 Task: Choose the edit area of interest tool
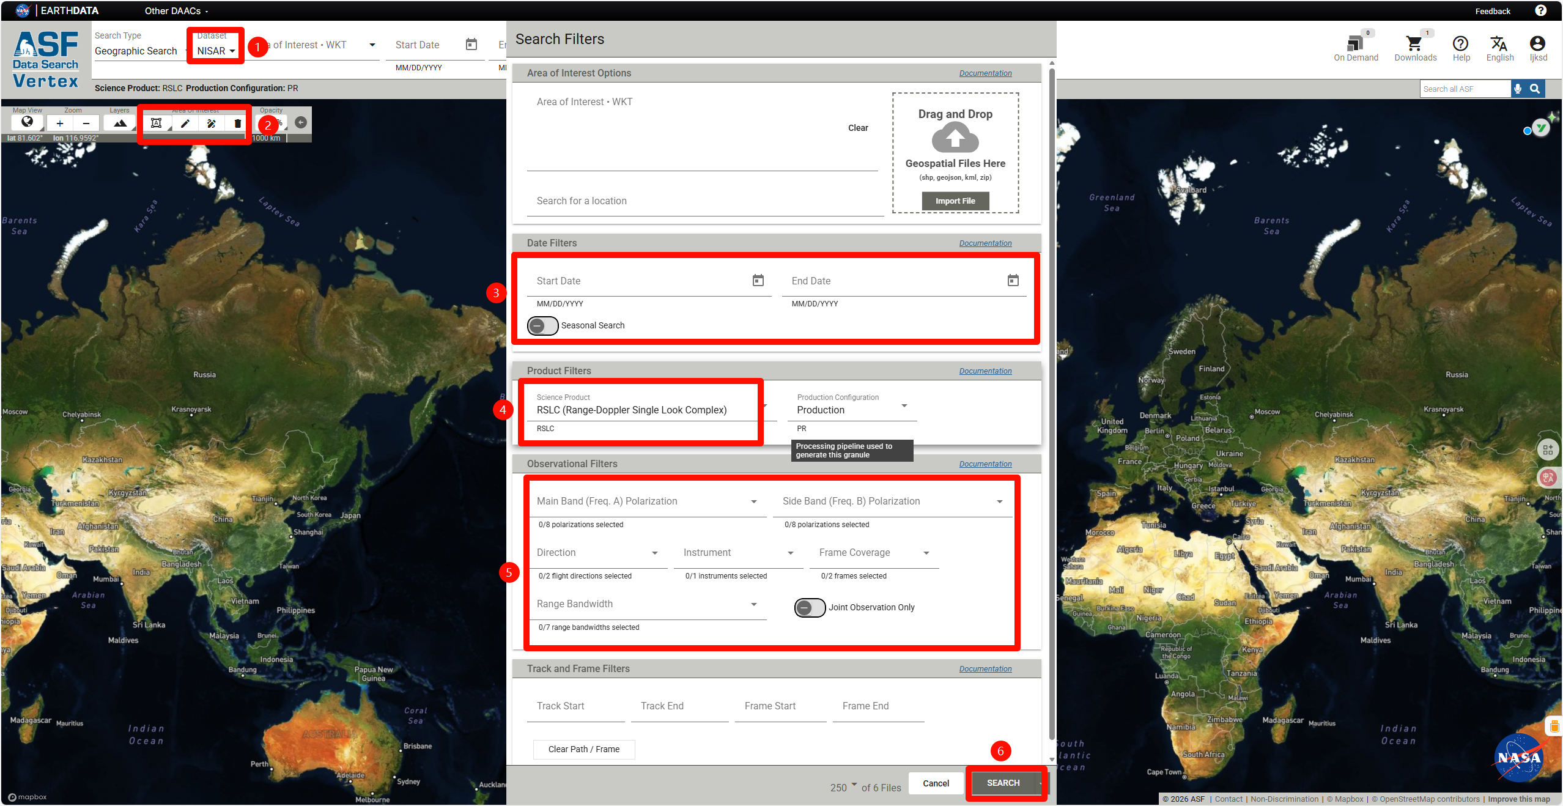pos(212,123)
